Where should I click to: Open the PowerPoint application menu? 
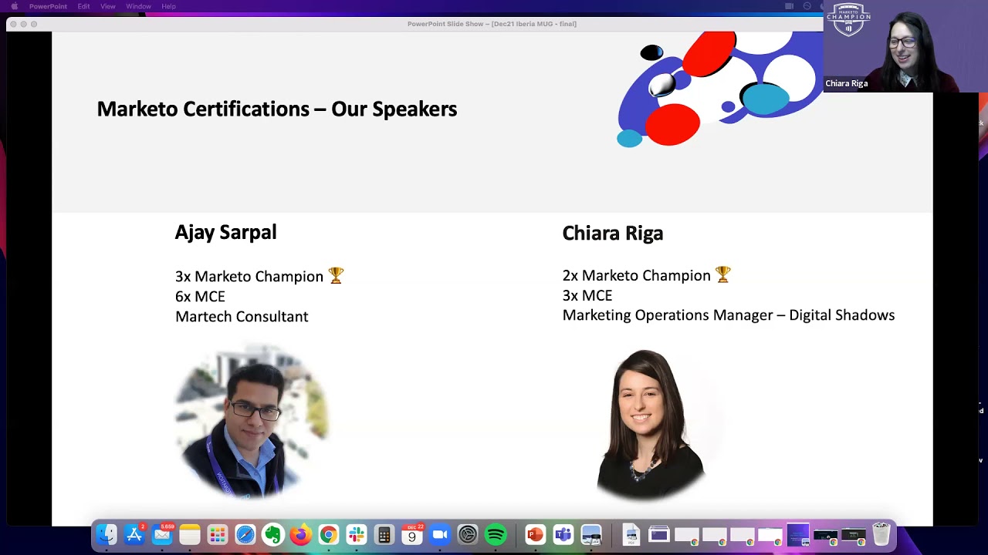(x=48, y=6)
